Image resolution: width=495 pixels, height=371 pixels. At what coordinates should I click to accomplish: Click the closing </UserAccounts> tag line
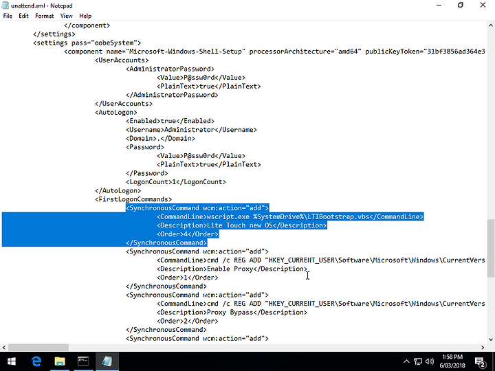[x=124, y=104]
